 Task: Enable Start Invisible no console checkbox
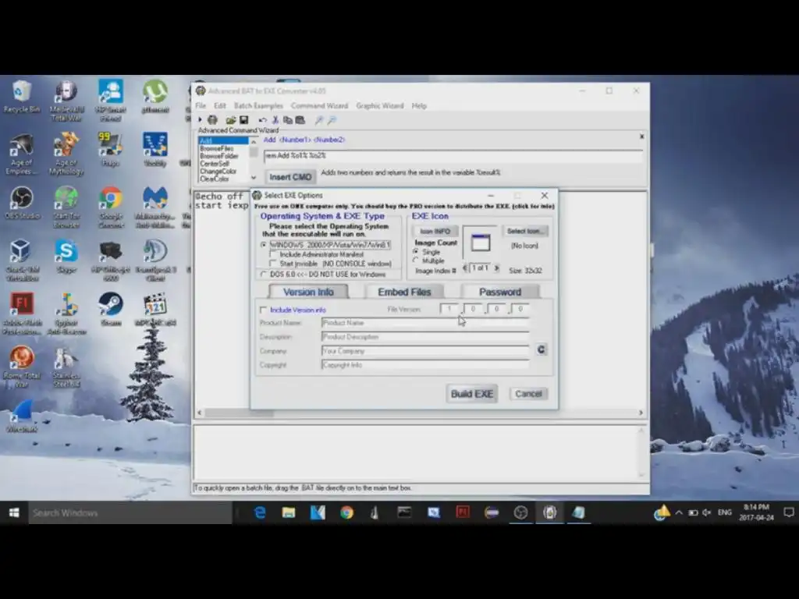(274, 264)
